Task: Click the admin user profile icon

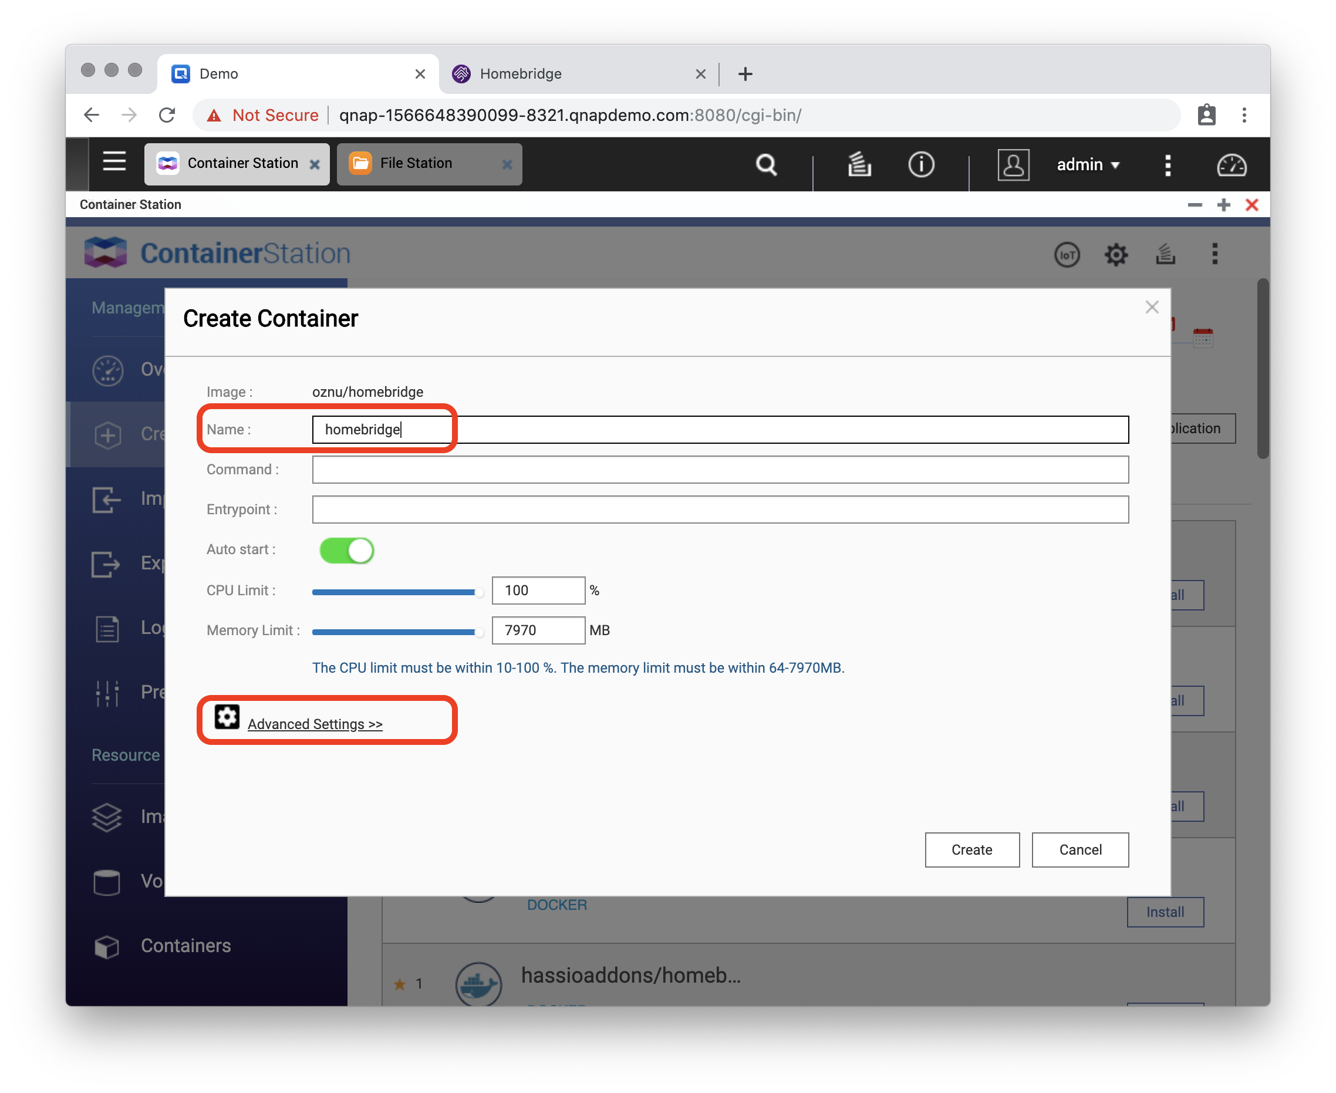Action: tap(1013, 165)
